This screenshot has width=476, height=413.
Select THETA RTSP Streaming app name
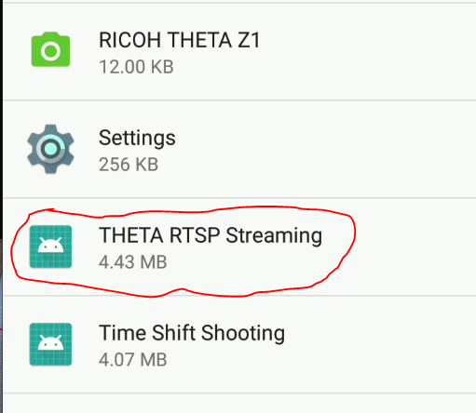[x=211, y=235]
